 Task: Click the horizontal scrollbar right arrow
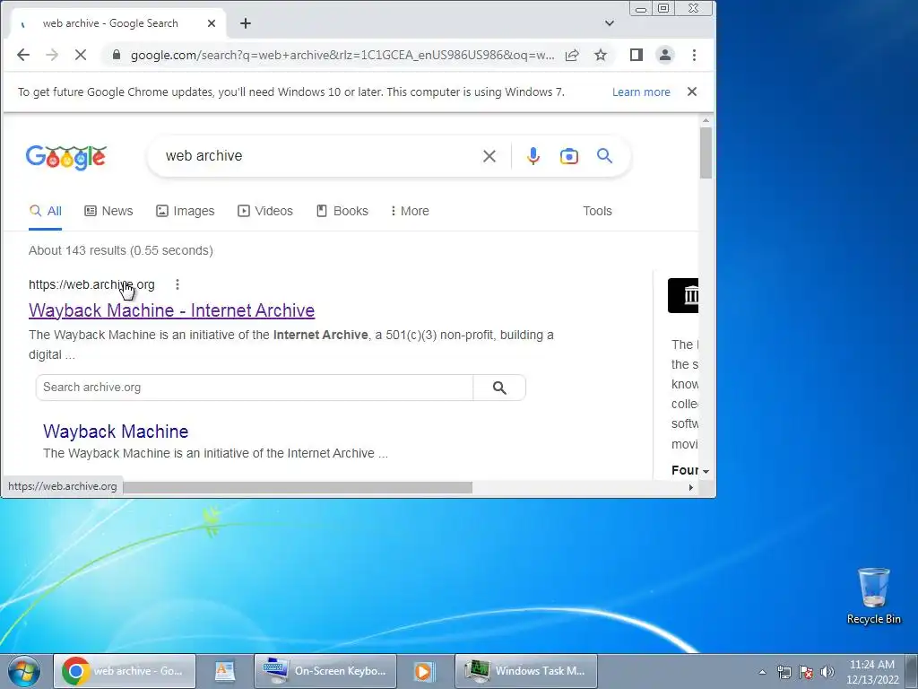click(x=691, y=487)
